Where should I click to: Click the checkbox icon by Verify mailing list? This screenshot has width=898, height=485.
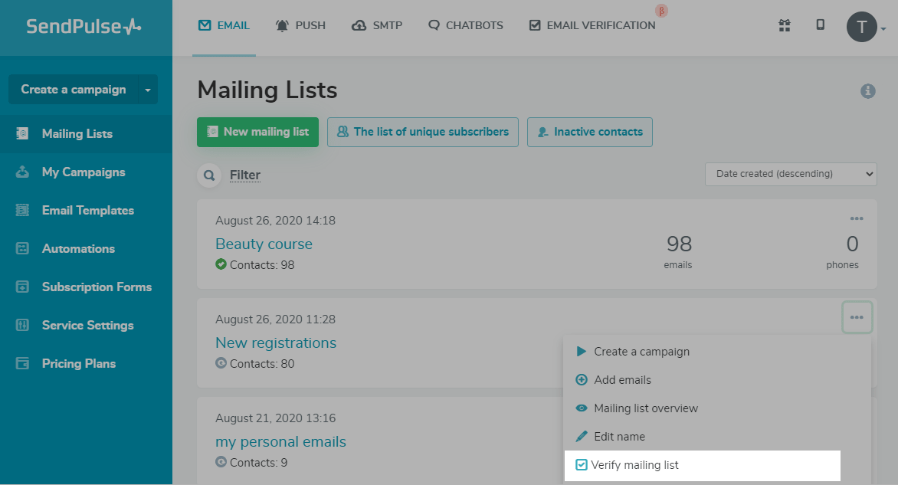pyautogui.click(x=582, y=464)
